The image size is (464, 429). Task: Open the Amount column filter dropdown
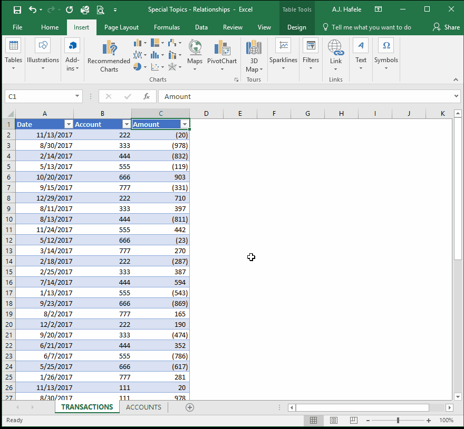coord(185,124)
